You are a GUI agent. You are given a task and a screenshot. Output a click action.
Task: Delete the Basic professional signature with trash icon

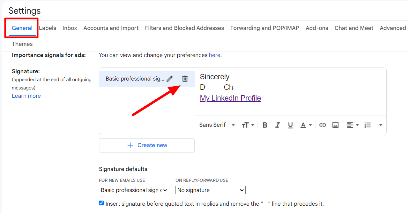coord(185,79)
